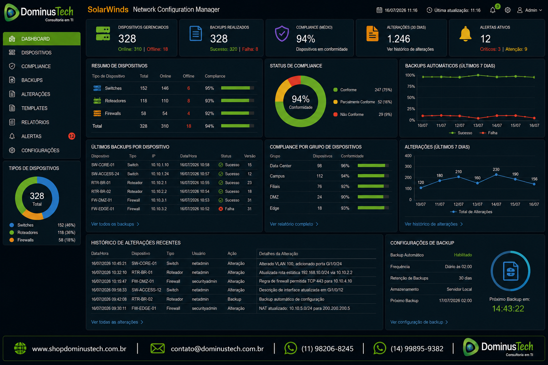The height and width of the screenshot is (365, 548).
Task: Click the 328 Total device types donut
Action: 37,198
